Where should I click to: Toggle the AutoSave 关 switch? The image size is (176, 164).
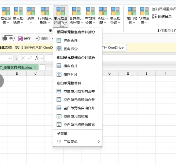click(x=8, y=38)
